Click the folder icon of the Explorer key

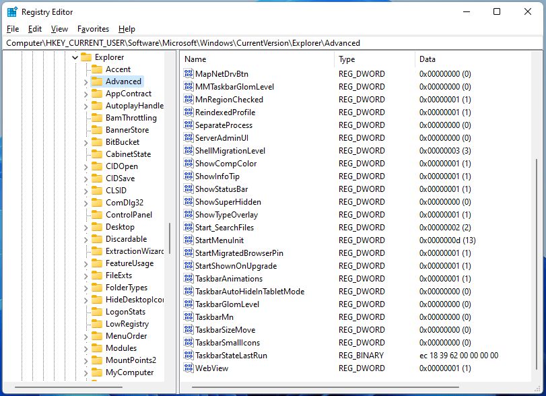click(x=86, y=57)
